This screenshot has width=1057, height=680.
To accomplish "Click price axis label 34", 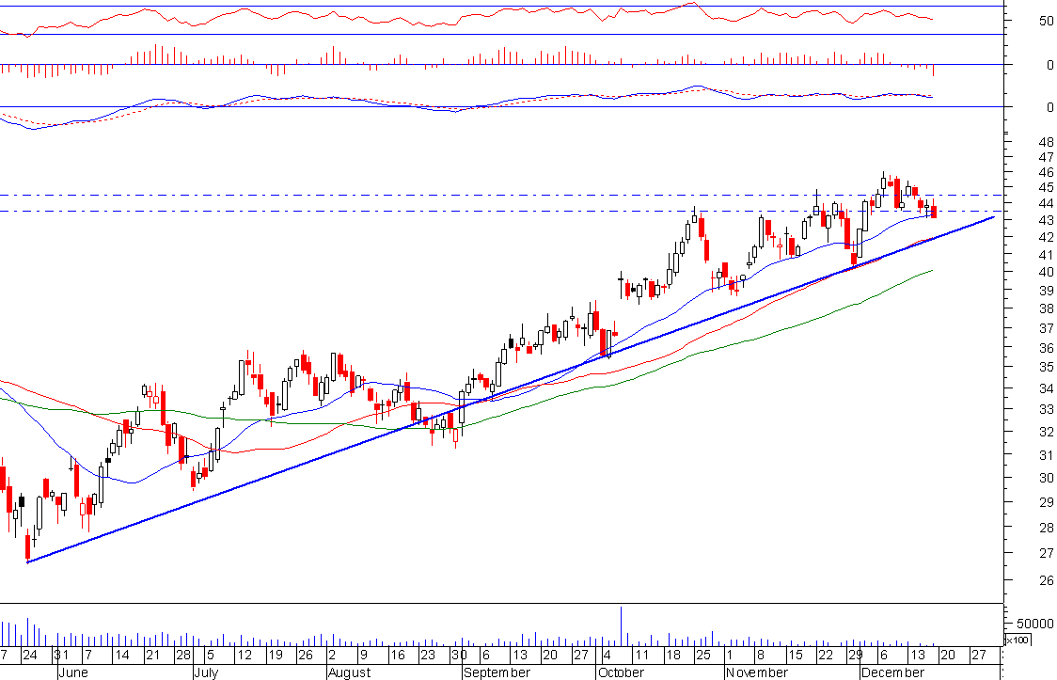I will tap(1047, 388).
